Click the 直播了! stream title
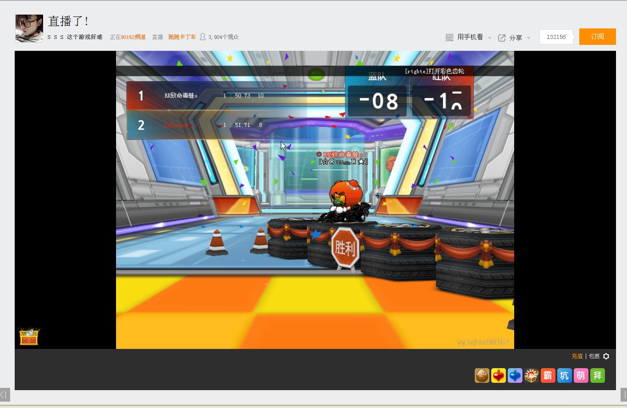 point(68,22)
